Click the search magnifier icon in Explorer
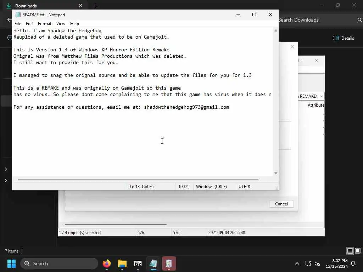The width and height of the screenshot is (363, 272). coord(359,20)
